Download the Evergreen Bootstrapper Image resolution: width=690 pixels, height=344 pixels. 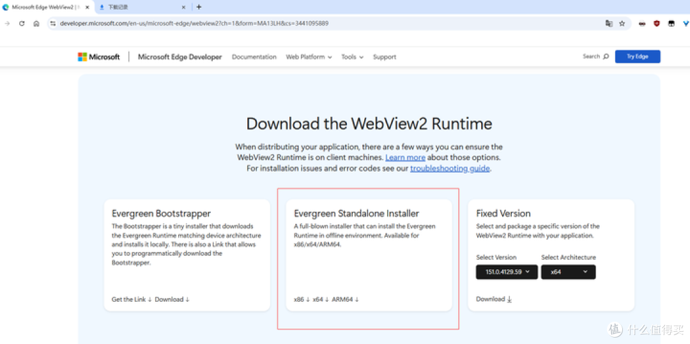[x=172, y=299]
